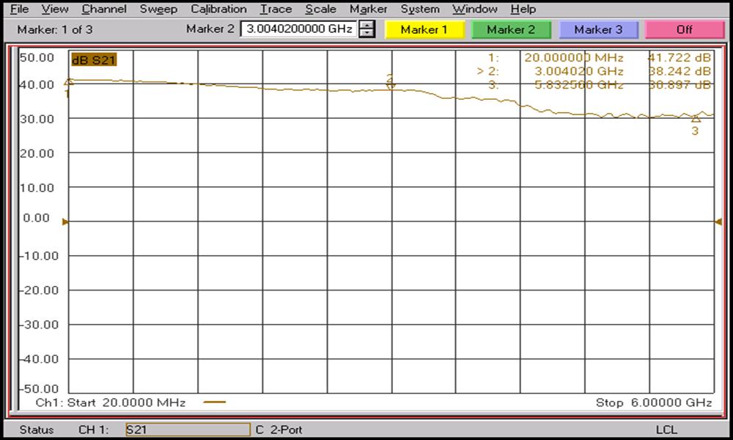Click the S21 field in status bar
The width and height of the screenshot is (733, 440).
[x=187, y=430]
